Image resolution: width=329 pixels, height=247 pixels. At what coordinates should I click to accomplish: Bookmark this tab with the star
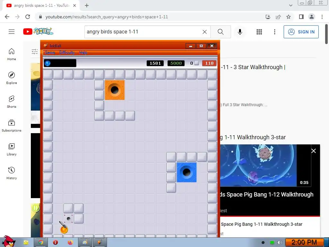289,17
